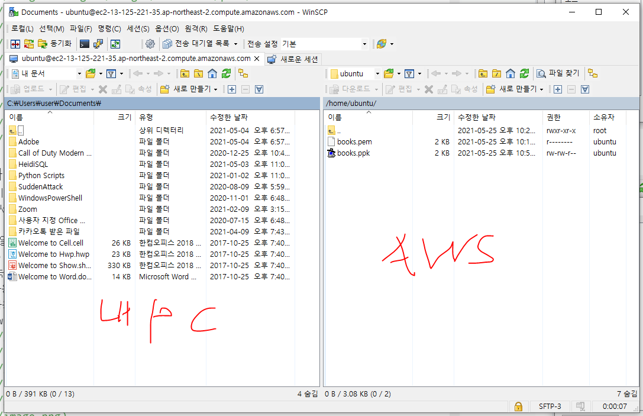The image size is (643, 416).
Task: Expand the local 내 문서 drive dropdown
Action: coord(79,74)
